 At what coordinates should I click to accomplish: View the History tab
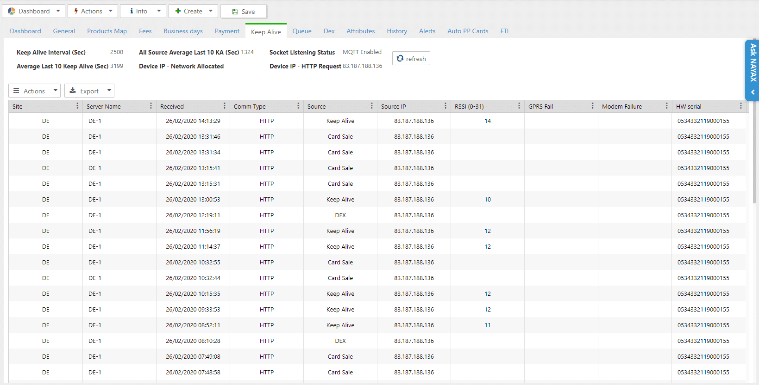click(397, 31)
